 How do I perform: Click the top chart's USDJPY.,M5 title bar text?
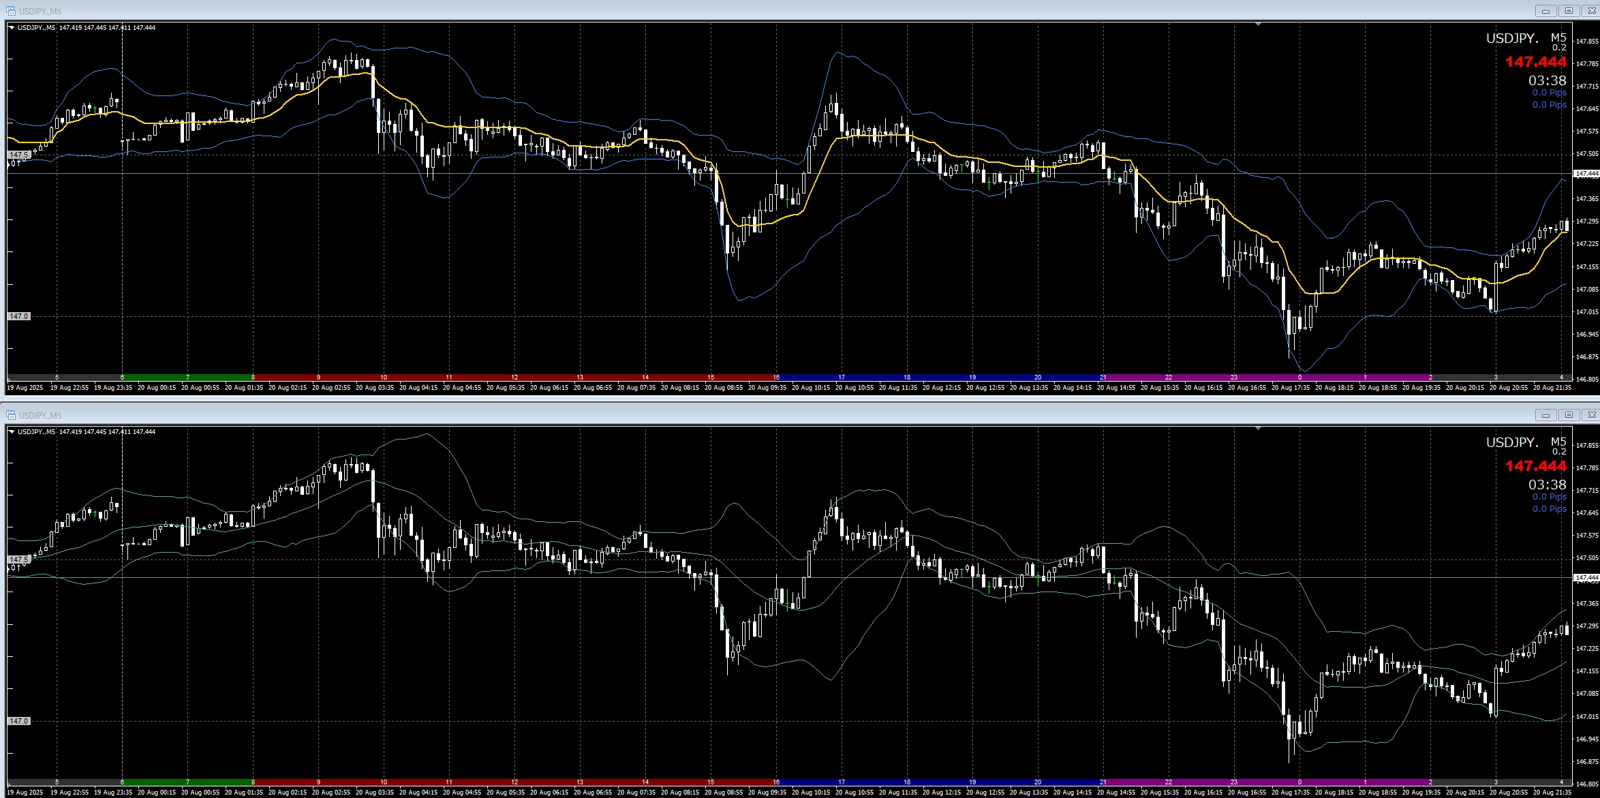(40, 11)
